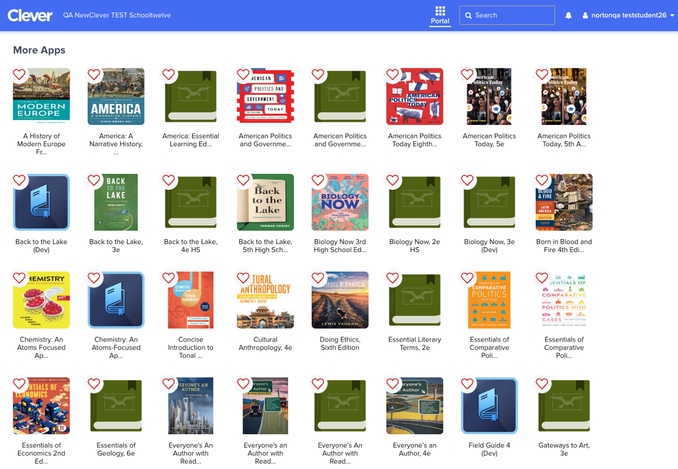Image resolution: width=678 pixels, height=469 pixels.
Task: Click the Back to the Lake, 3e title
Action: pyautogui.click(x=116, y=246)
